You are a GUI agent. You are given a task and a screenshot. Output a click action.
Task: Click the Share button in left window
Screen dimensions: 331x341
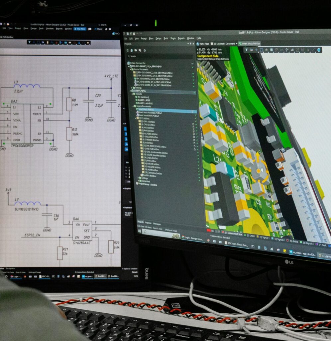coord(98,29)
